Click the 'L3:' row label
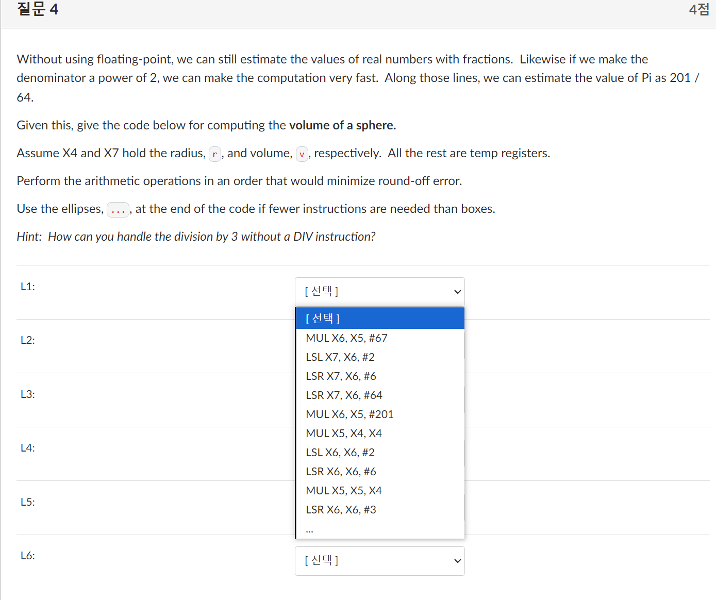The width and height of the screenshot is (716, 600). pos(28,394)
